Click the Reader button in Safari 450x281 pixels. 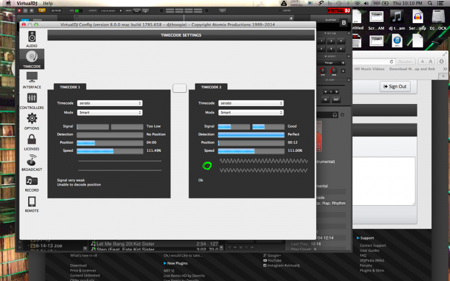(405, 62)
